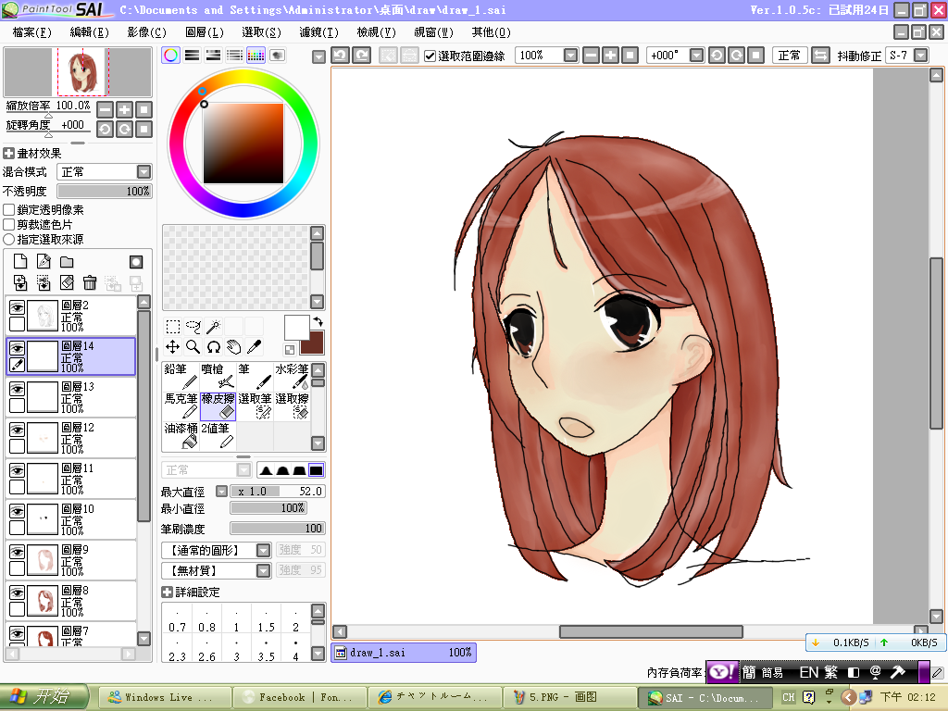Viewport: 948px width, 711px height.
Task: Activate the move layer tool
Action: click(173, 347)
